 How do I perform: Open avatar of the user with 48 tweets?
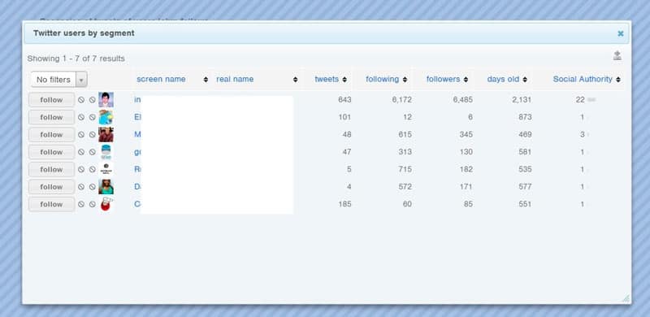[x=106, y=135]
